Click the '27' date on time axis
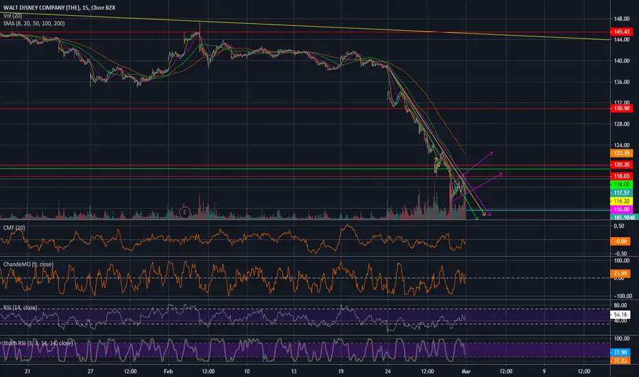Image resolution: width=639 pixels, height=377 pixels. 90,372
